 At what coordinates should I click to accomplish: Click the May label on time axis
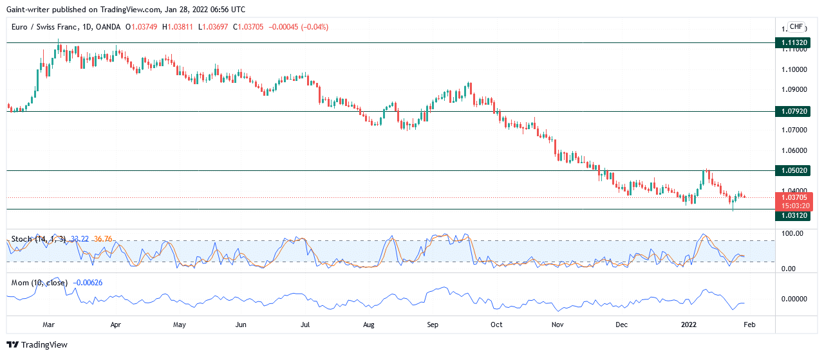pos(180,325)
